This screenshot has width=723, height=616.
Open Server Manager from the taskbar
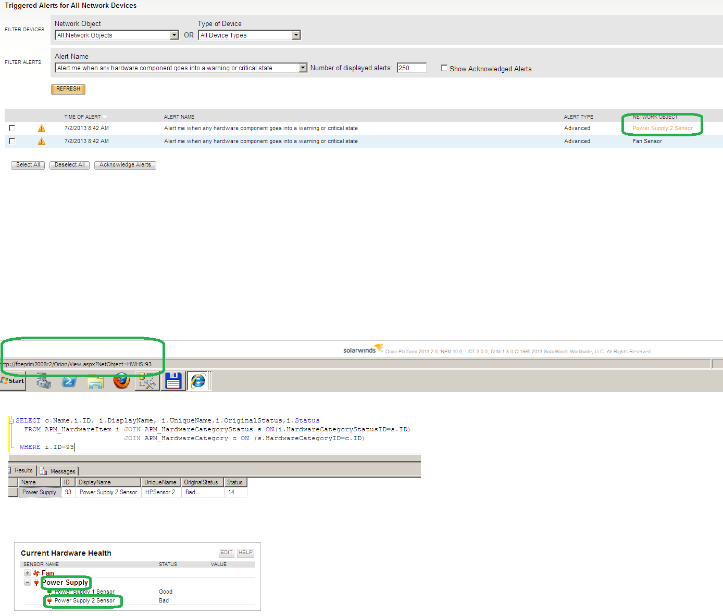click(44, 381)
